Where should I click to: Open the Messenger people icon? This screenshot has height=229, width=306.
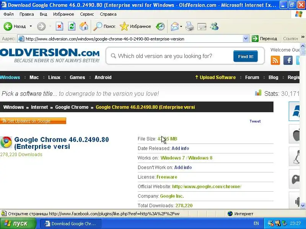214,26
